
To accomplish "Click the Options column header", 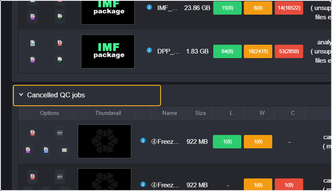I will (x=50, y=113).
